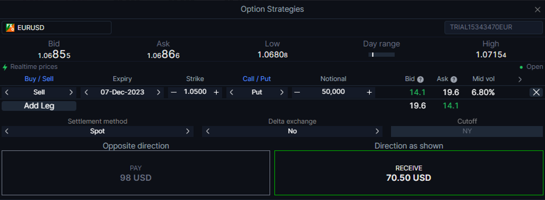The image size is (545, 200).
Task: Decrease the strike with minus icon
Action: [x=174, y=92]
